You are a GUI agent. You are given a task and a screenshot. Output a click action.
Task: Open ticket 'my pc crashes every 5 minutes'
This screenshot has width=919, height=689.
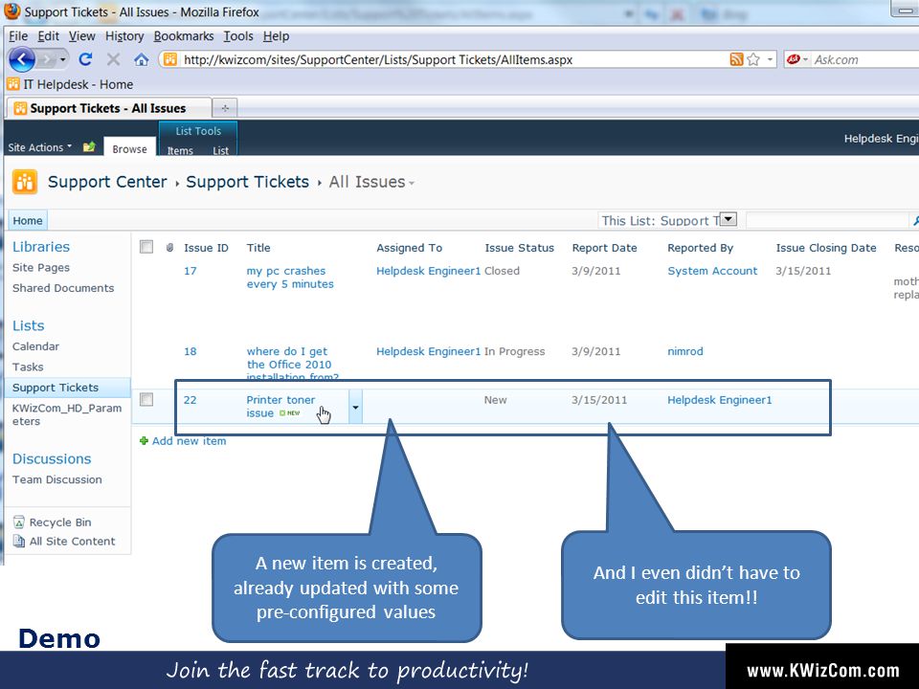[x=290, y=278]
